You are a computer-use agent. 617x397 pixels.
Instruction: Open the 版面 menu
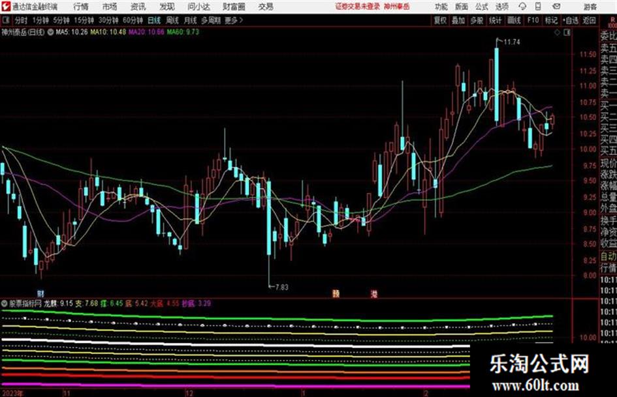[461, 7]
